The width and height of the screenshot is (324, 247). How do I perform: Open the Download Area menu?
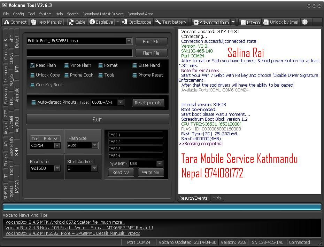140,14
